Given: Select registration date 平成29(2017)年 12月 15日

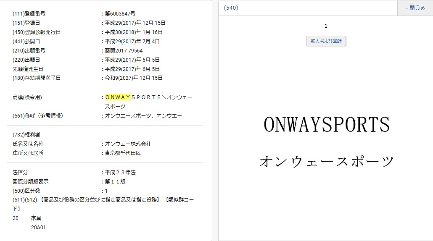Looking at the screenshot, I should [x=135, y=23].
